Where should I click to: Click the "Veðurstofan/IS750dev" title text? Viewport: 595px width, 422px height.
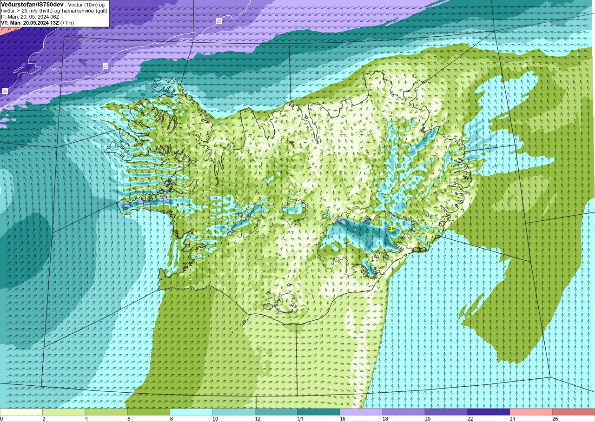[32, 4]
